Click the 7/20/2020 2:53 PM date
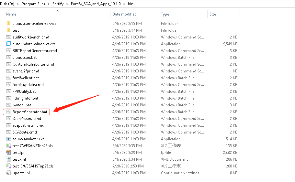The height and width of the screenshot is (182, 295). tap(128, 166)
